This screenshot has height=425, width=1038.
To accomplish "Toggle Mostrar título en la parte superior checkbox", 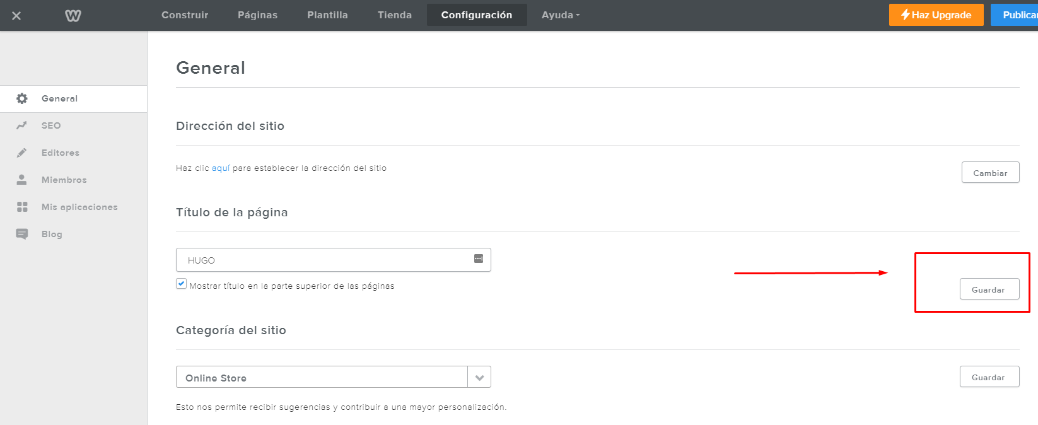I will pyautogui.click(x=182, y=284).
